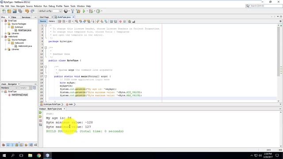
Task: Click the Find Selection magnifier in editor toolbar
Action: 76,22
